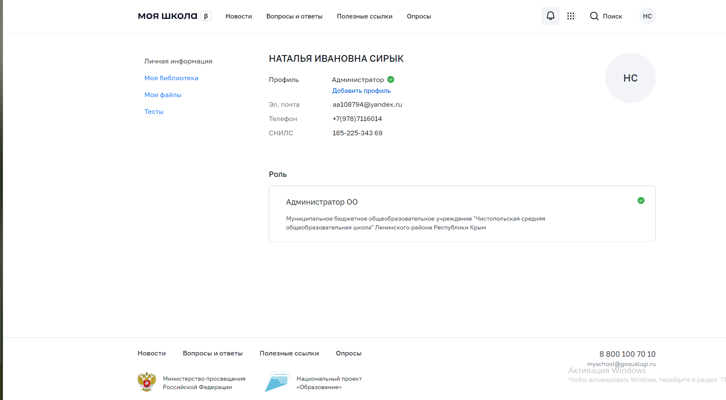
Task: Click the National Project Education logo
Action: [x=277, y=382]
